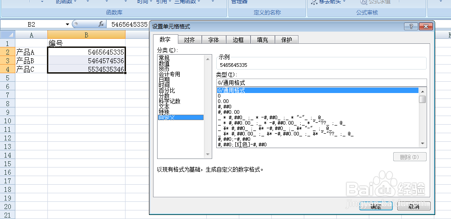The height and width of the screenshot is (219, 451).
Task: Select 特殊 in the category list
Action: point(181,112)
